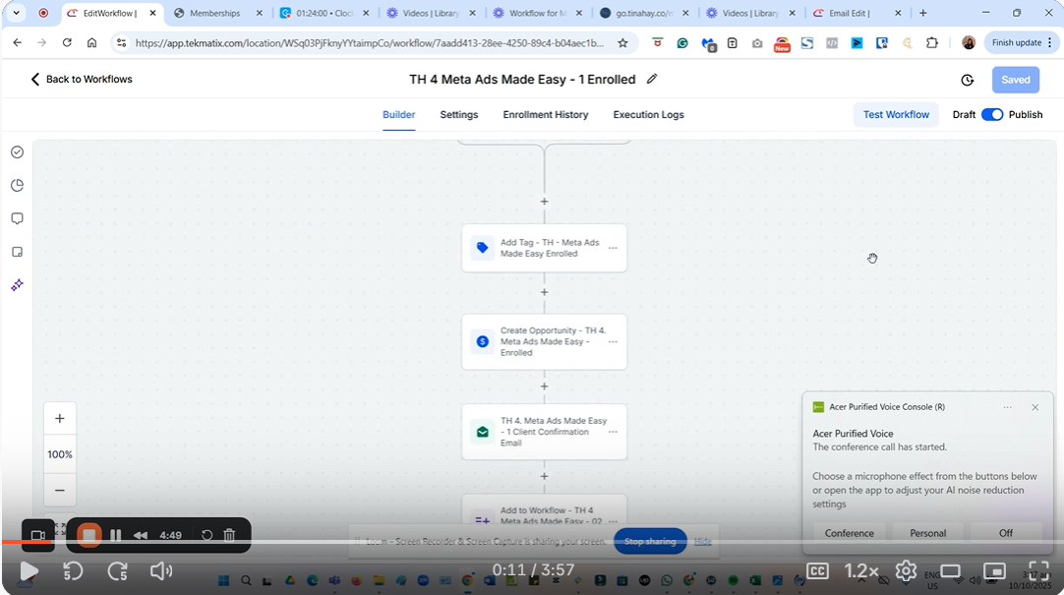Bookmark page with star icon

(x=622, y=42)
